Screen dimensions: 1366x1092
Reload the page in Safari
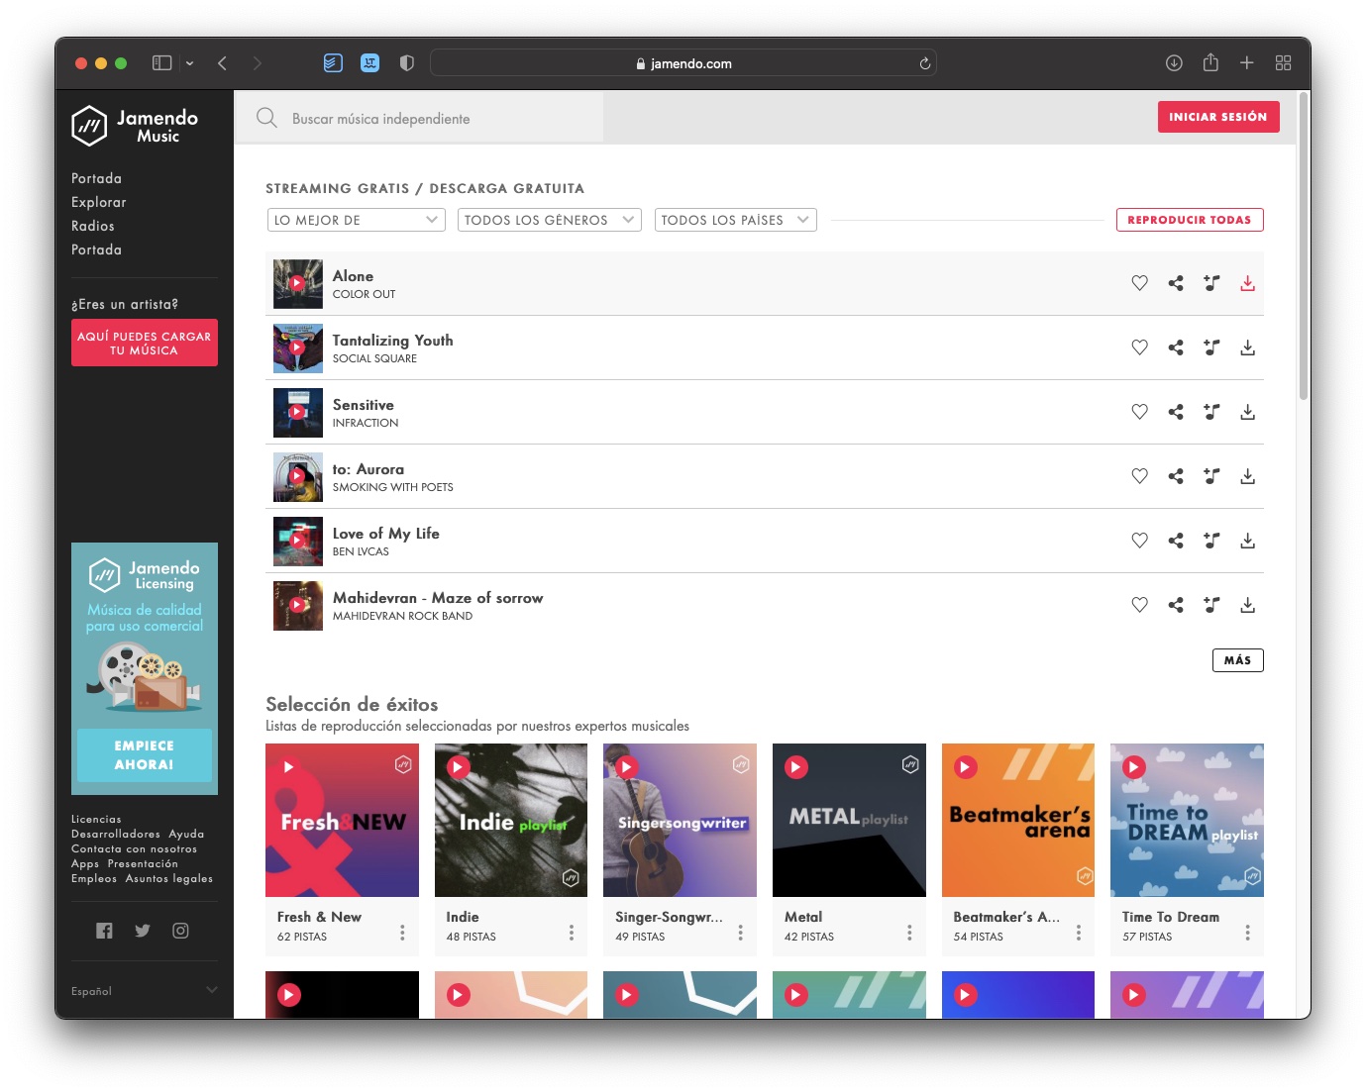(925, 63)
